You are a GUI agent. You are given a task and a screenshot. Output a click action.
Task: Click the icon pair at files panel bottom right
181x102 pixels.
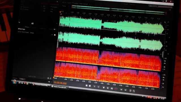pos(49,78)
